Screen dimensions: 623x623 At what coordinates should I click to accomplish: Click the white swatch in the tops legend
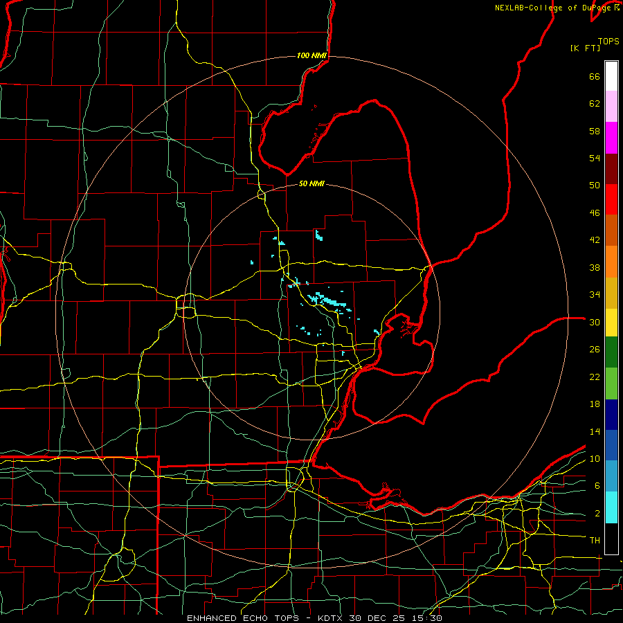611,76
